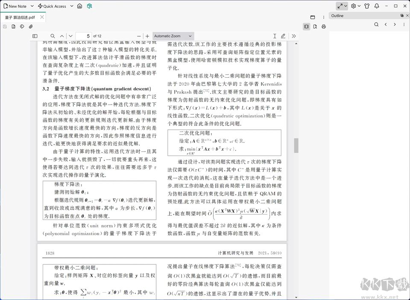Close the 量子 算法综述.pdf tab
Screen dimensions: 410x300
coord(42,17)
